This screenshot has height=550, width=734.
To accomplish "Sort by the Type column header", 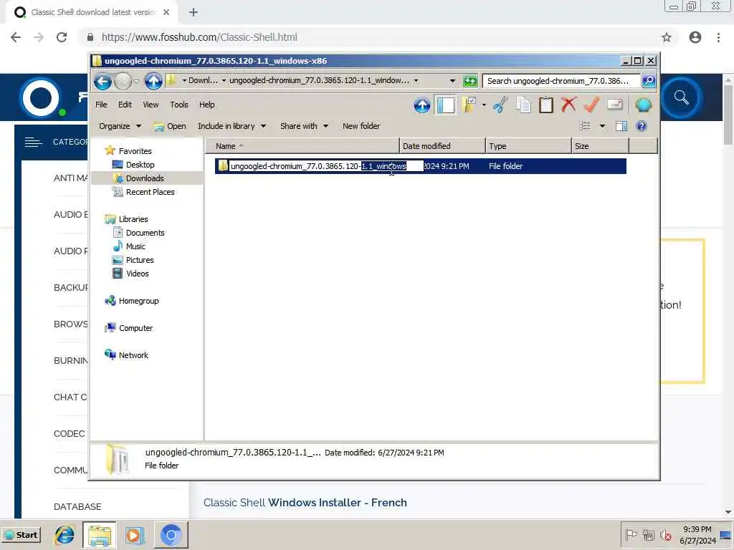I will (528, 146).
